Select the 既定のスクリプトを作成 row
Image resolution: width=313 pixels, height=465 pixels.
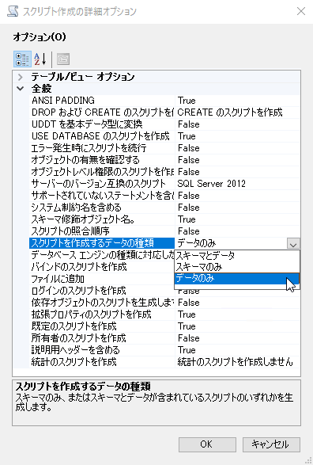pyautogui.click(x=101, y=326)
